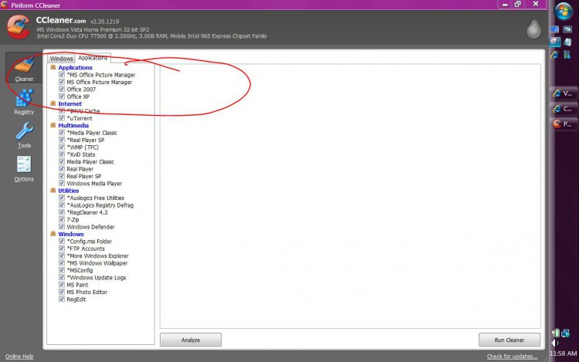Image resolution: width=579 pixels, height=362 pixels.
Task: Open the Cleaner section brush icon
Action: tap(25, 65)
